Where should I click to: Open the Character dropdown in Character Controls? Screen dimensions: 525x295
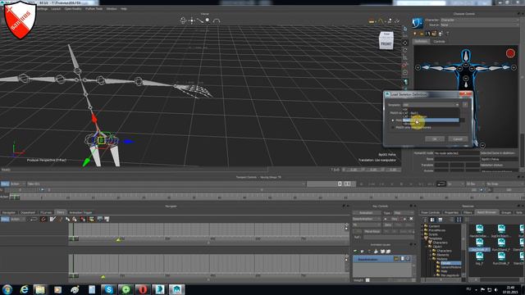point(479,20)
